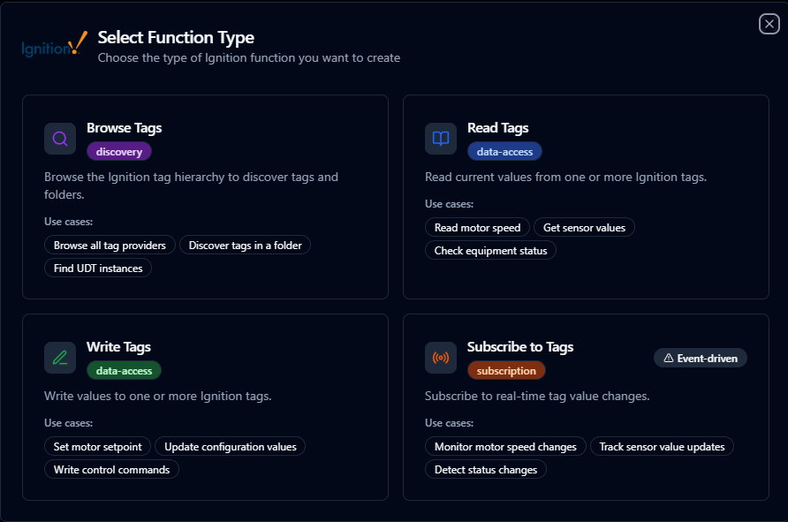Image resolution: width=788 pixels, height=522 pixels.
Task: Click the blue data-access badge under Read Tags
Action: 504,152
